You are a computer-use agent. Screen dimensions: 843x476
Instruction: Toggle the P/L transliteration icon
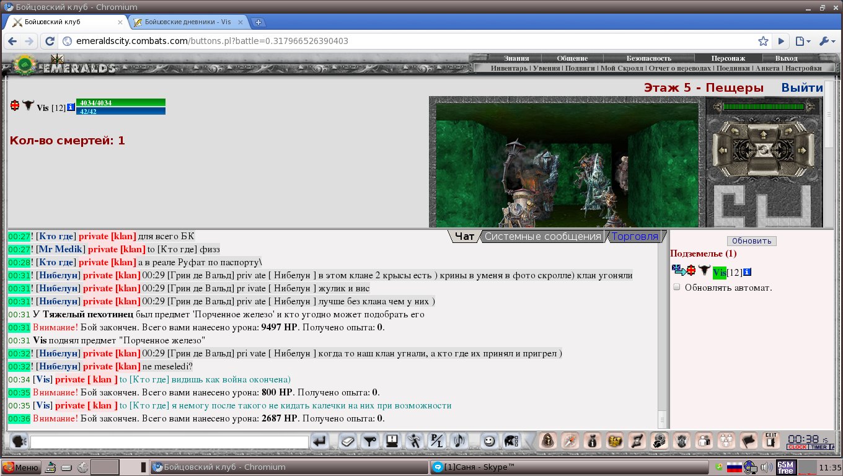tap(436, 441)
